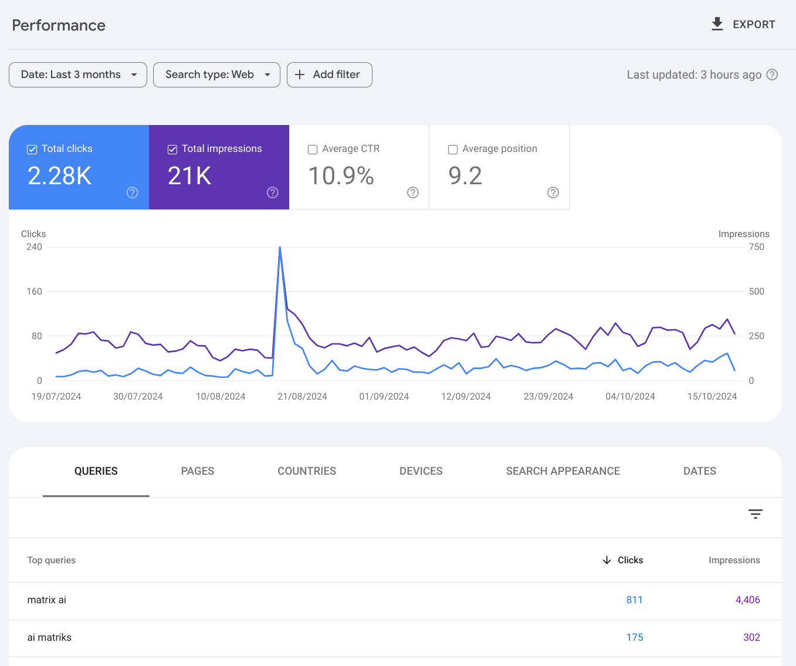Switch to the Pages tab
Screen dimensions: 796x666
(x=198, y=471)
